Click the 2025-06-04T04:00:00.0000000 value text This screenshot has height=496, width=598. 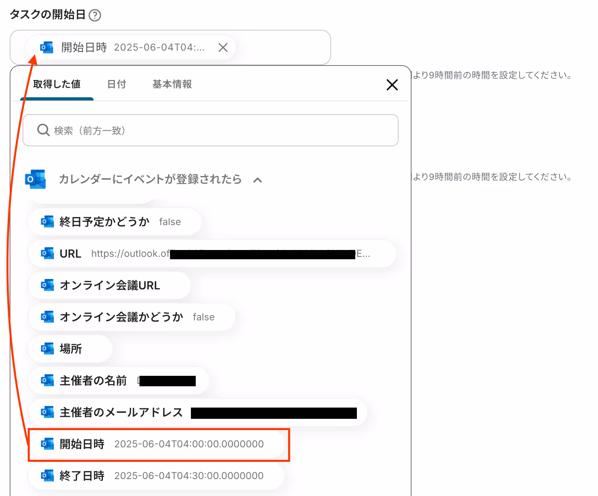coord(189,444)
